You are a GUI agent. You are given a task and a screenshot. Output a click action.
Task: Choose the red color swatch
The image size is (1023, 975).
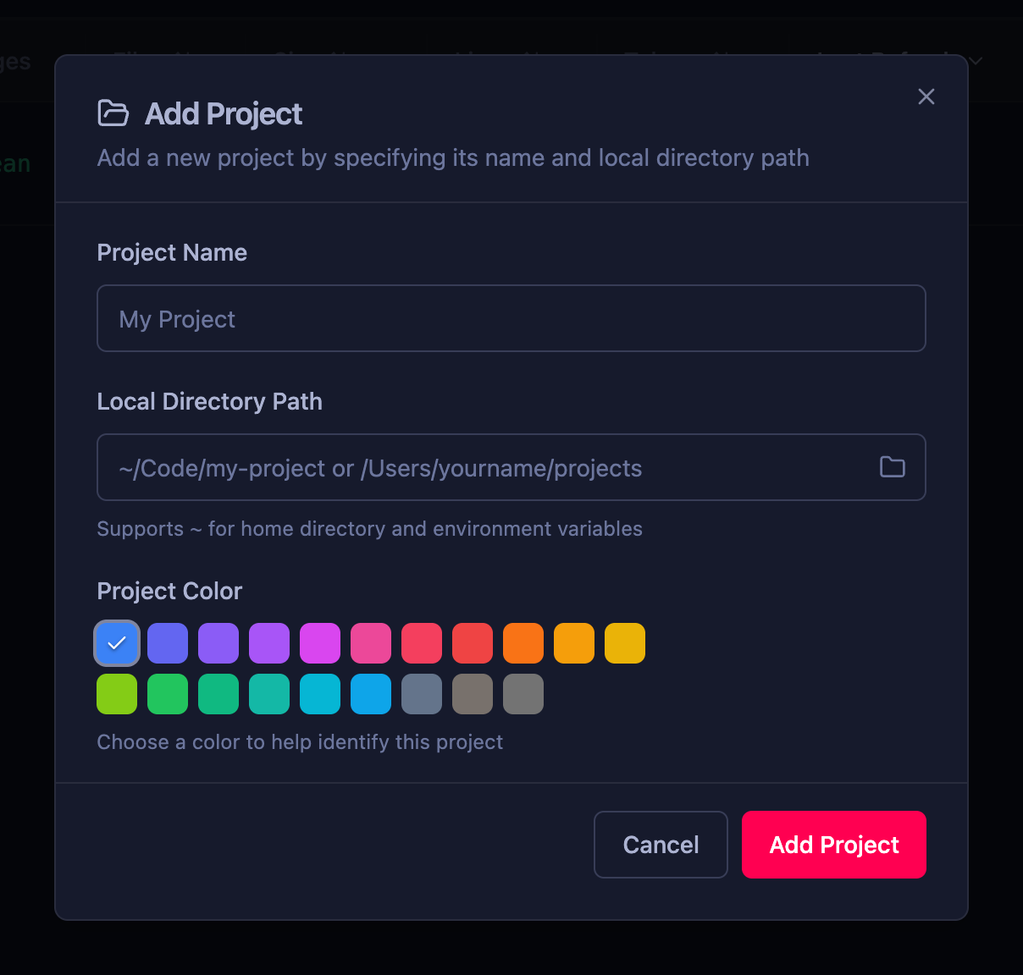point(473,642)
